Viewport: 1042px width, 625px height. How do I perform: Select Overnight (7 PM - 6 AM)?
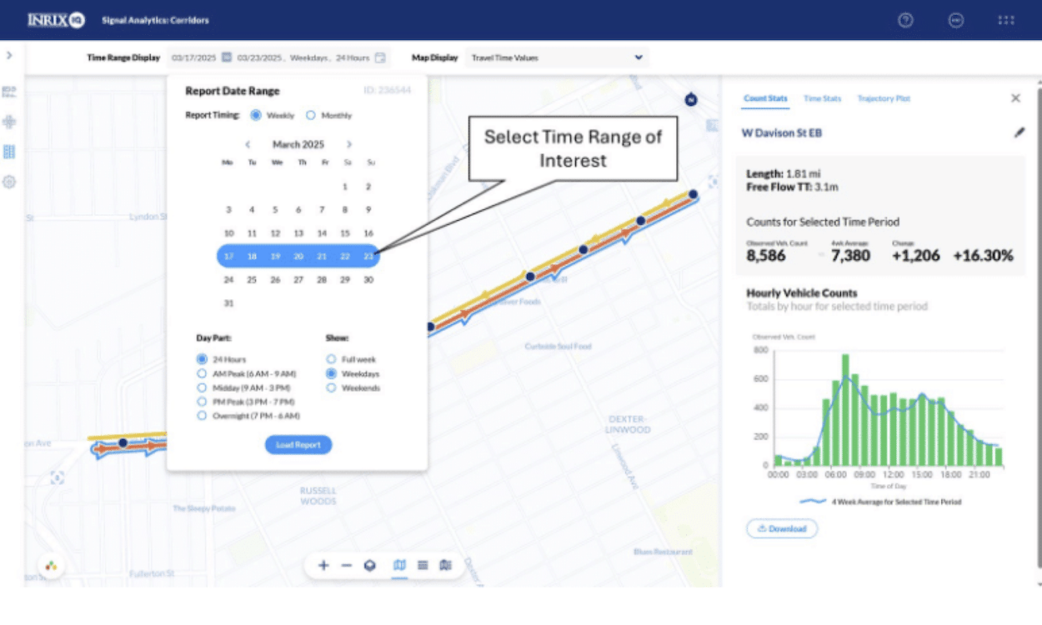[x=202, y=415]
